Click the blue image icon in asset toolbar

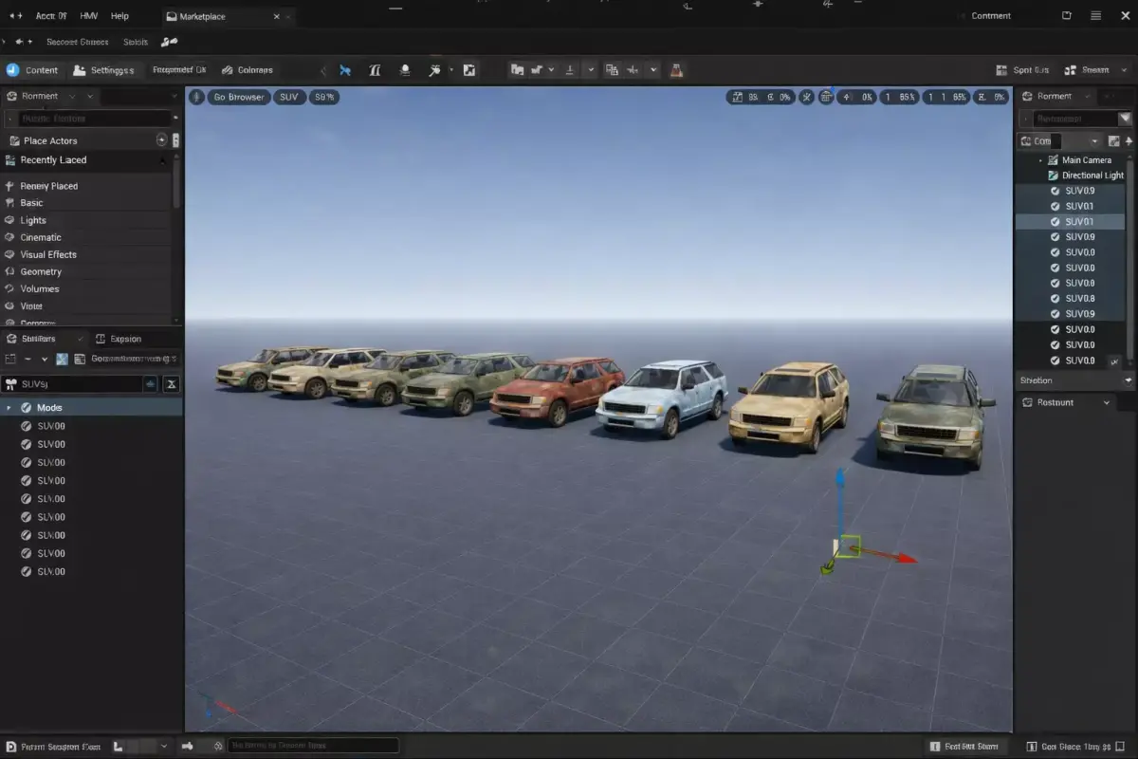pos(62,360)
